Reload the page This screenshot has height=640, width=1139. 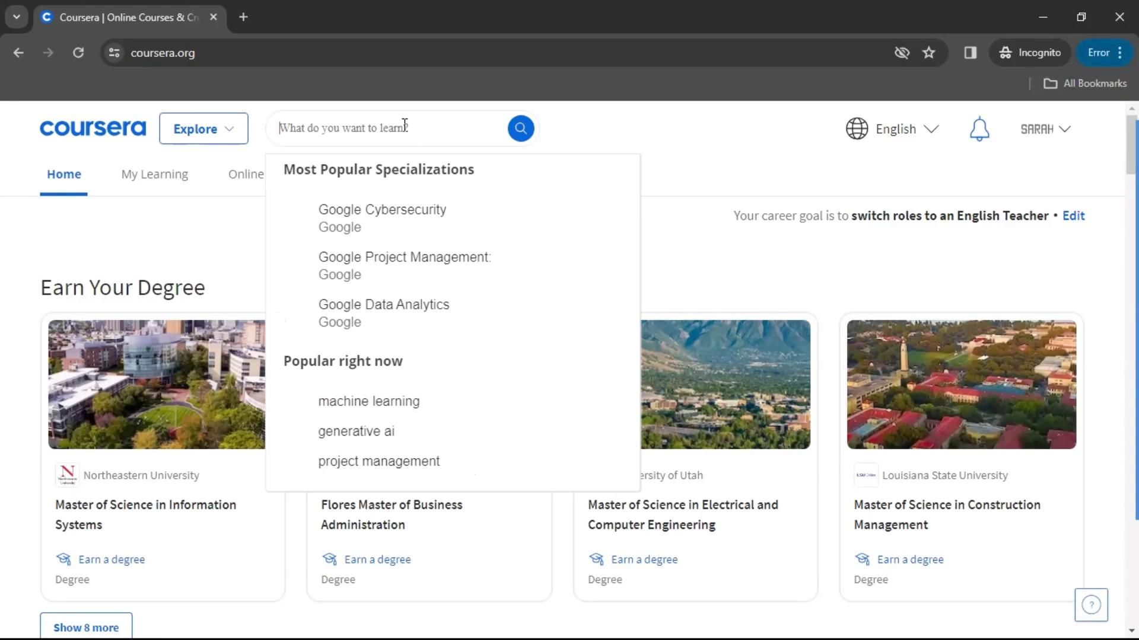click(78, 53)
